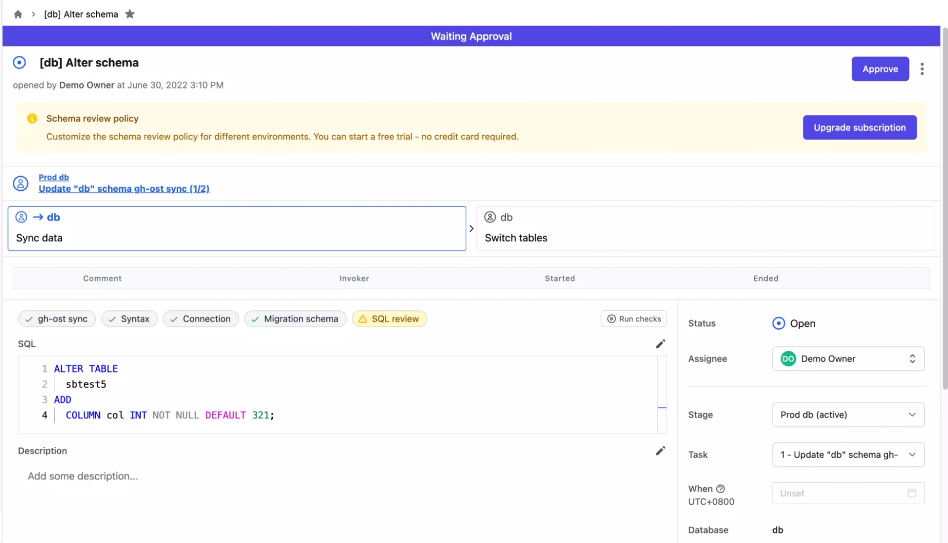The height and width of the screenshot is (543, 948).
Task: Toggle the star/favorite icon on breadcrumb
Action: (129, 14)
